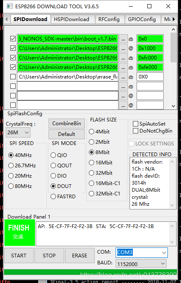
Task: Browse file for 0xfc000 address row
Action: [123, 58]
